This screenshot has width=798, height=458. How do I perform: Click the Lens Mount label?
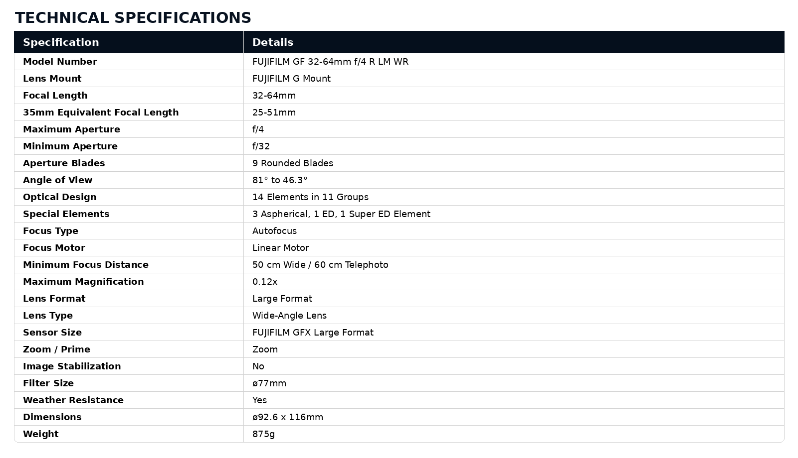(52, 79)
